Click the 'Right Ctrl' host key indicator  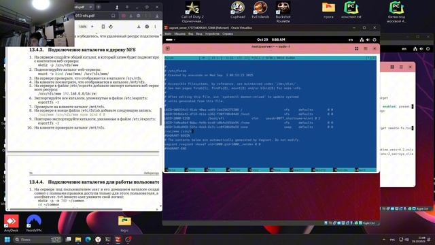[368, 223]
